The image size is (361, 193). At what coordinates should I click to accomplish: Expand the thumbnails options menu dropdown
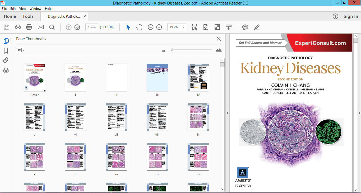20,50
